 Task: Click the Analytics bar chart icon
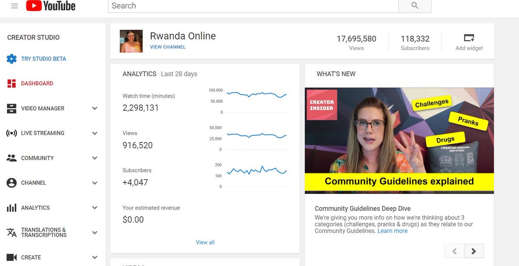click(x=12, y=208)
